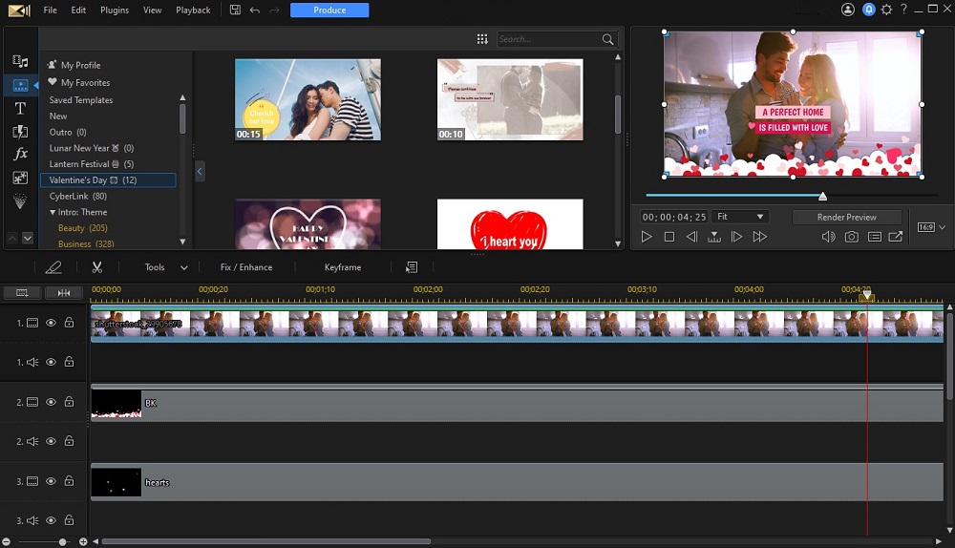Click the fast forward button

click(x=759, y=237)
